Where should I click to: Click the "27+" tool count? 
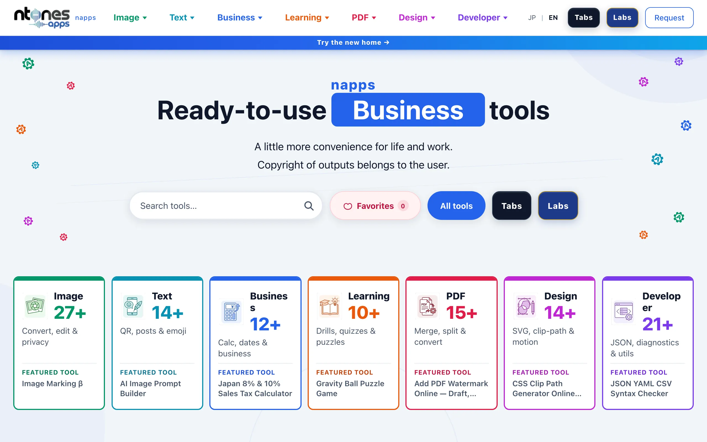(70, 312)
